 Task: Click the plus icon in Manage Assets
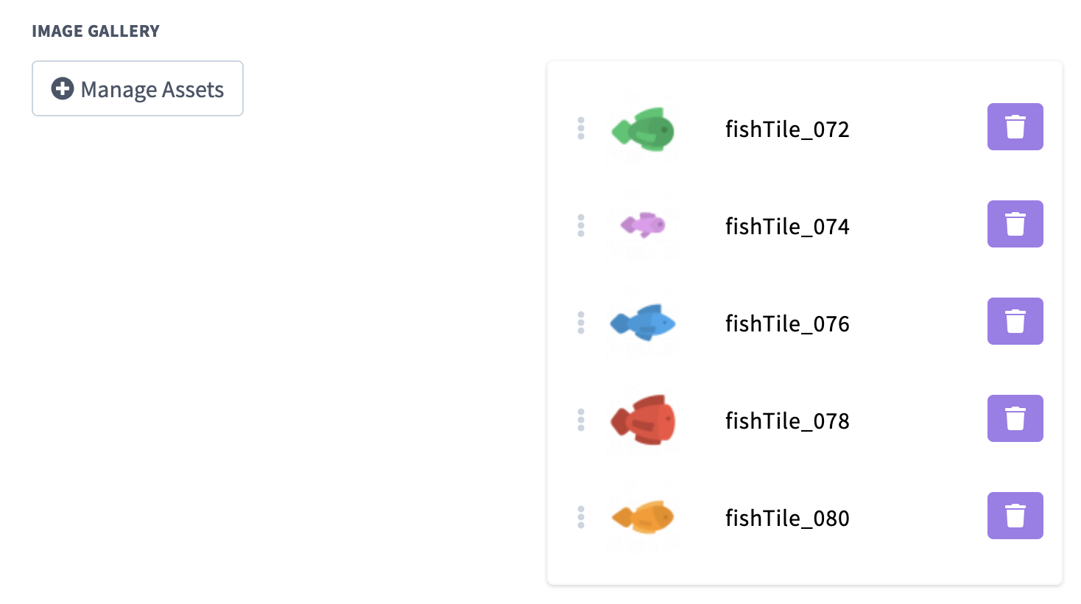coord(63,88)
